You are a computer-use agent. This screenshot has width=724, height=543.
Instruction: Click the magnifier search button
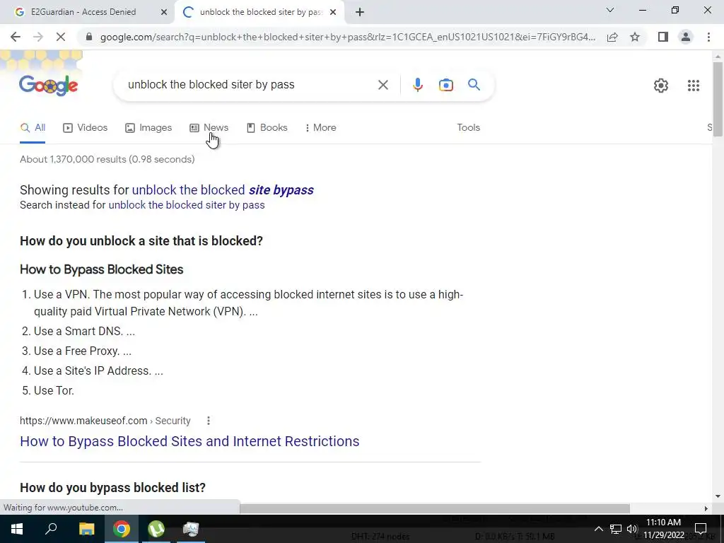point(474,85)
